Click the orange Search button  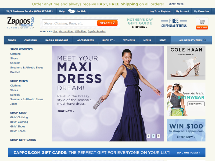pos(107,23)
